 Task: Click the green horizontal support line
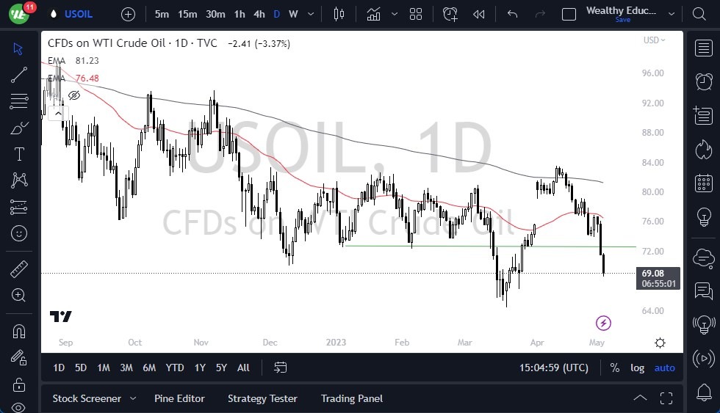click(x=441, y=246)
